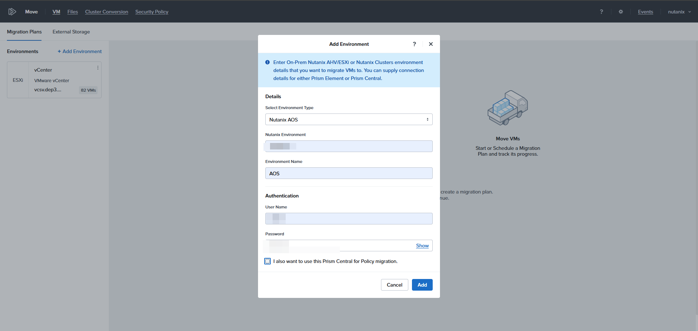Screen dimensions: 698x331
Task: Close the Add Environment dialog
Action: [431, 44]
